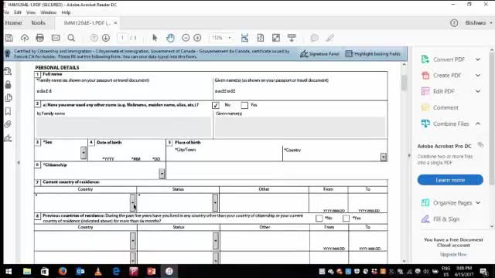495x278 pixels.
Task: Open File Explorer on the taskbar
Action: click(27, 271)
